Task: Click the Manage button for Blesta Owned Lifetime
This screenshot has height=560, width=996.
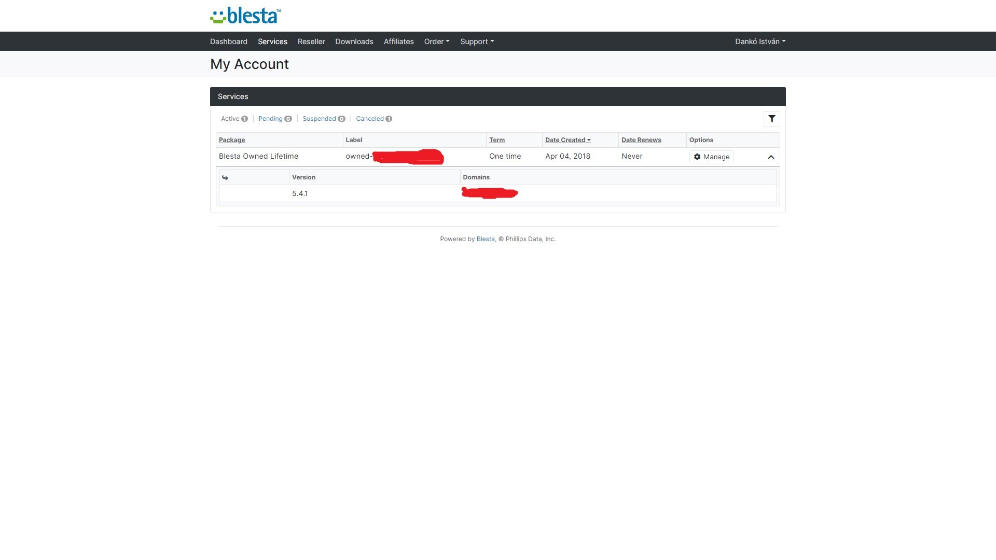Action: 711,157
